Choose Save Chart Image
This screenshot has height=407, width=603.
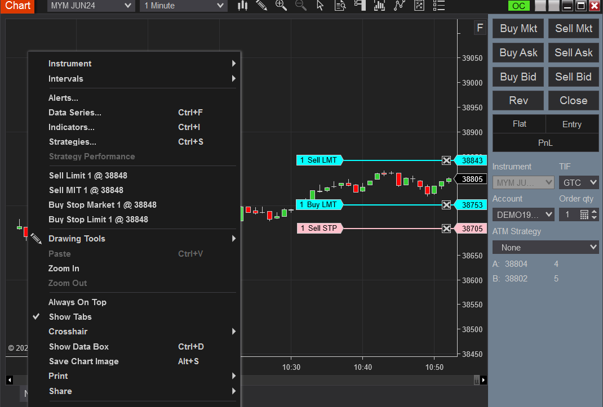(135, 361)
